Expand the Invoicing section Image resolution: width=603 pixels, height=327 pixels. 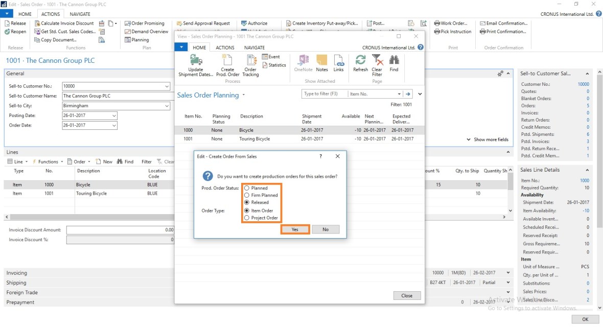(x=16, y=273)
